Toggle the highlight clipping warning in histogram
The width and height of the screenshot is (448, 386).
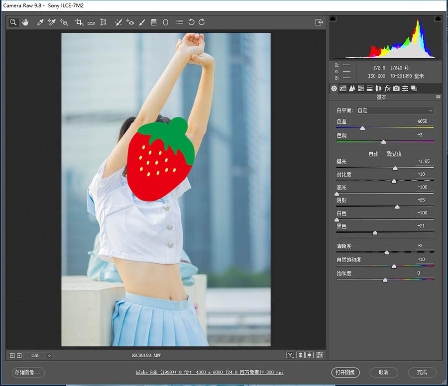[x=438, y=19]
